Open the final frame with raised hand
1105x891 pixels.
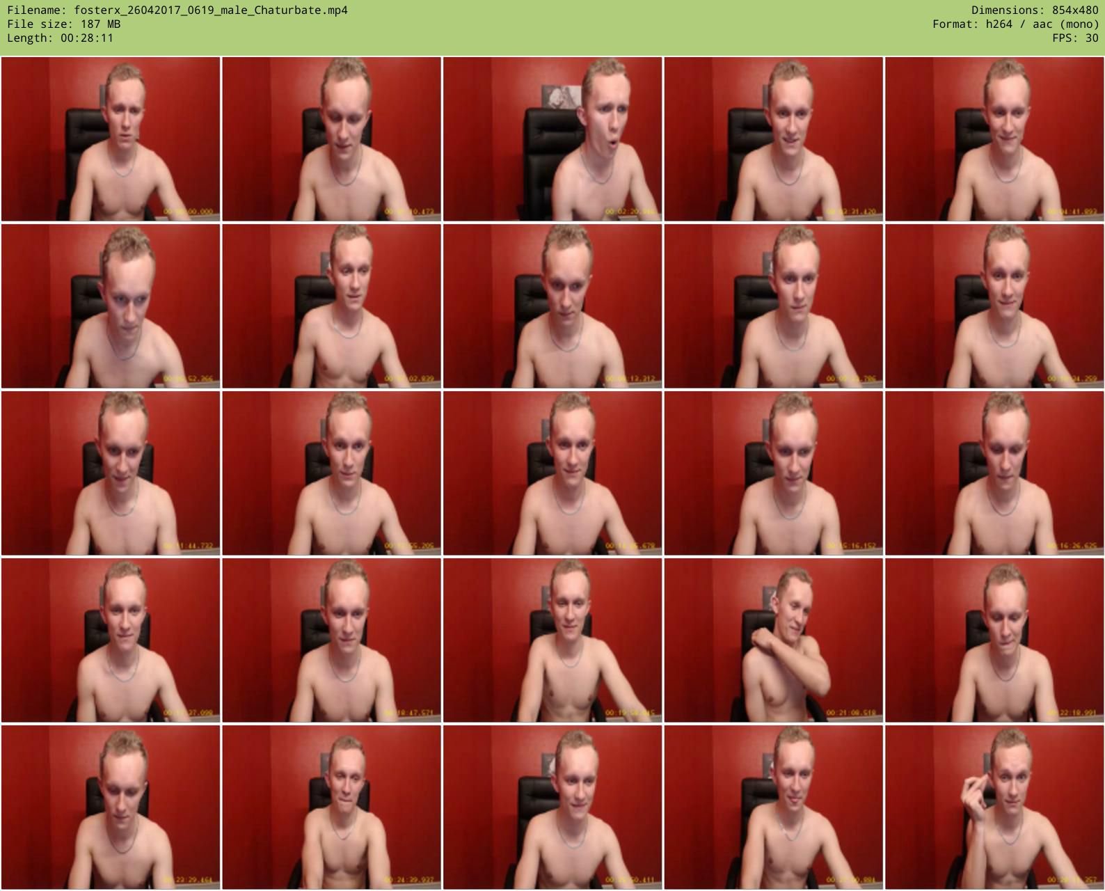coord(994,807)
